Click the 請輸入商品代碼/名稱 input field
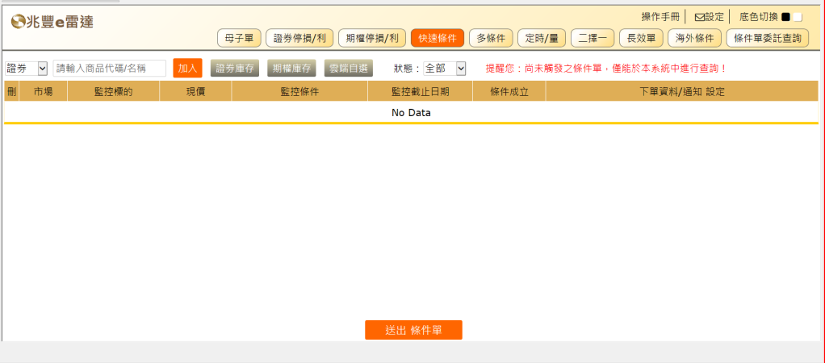This screenshot has width=825, height=363. tap(110, 69)
